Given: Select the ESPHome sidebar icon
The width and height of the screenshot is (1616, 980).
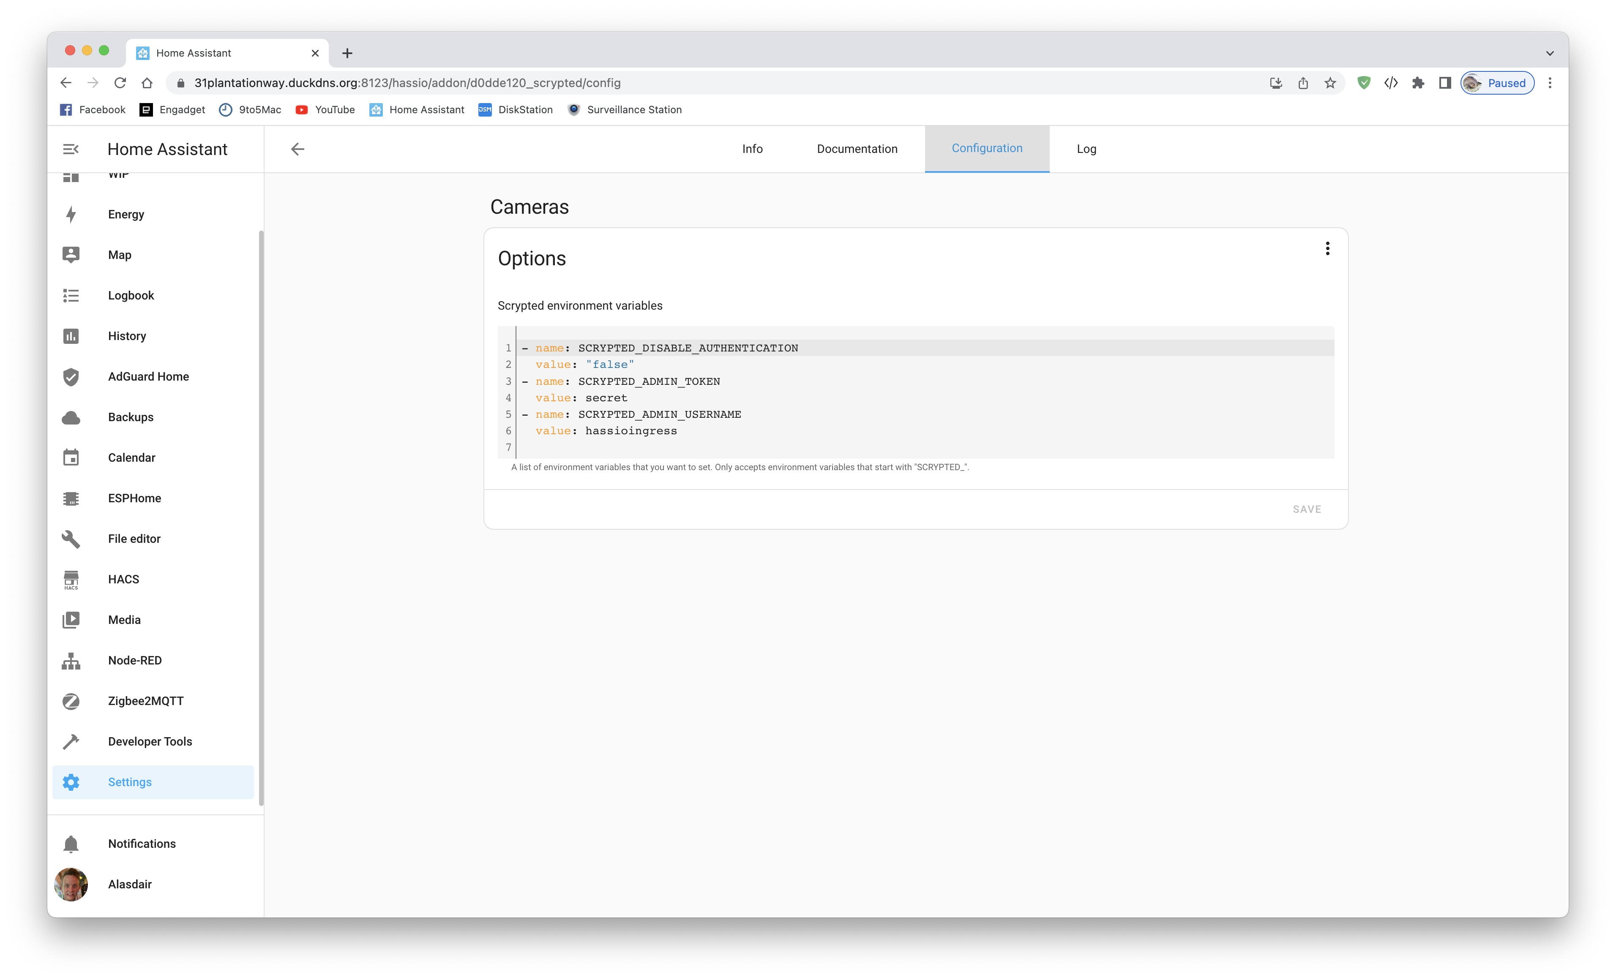Looking at the screenshot, I should click(71, 498).
